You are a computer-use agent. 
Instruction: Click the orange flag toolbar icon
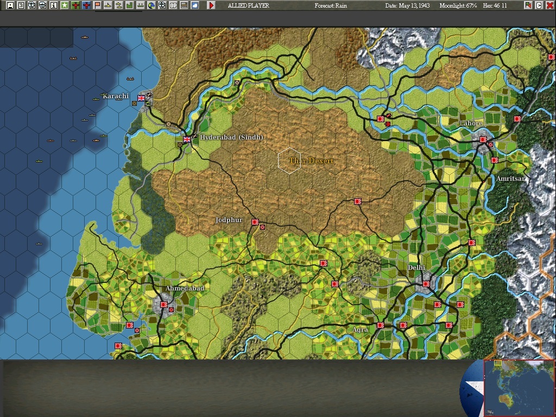pyautogui.click(x=97, y=5)
